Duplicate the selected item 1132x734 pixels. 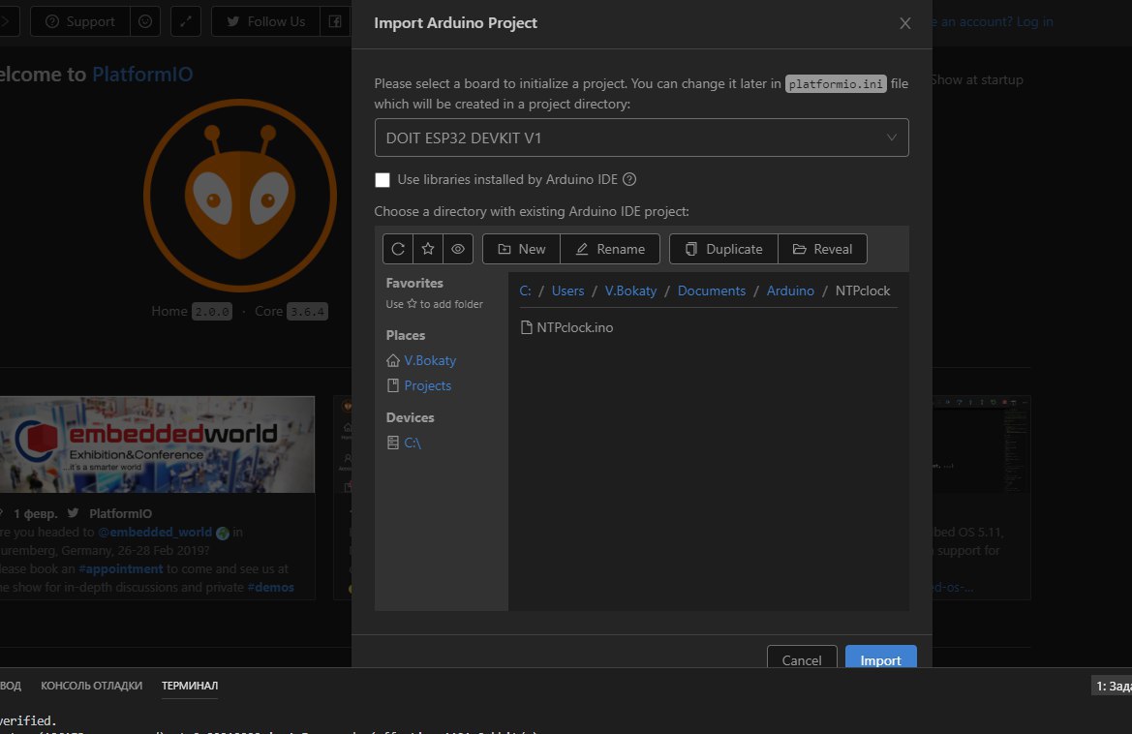point(723,249)
